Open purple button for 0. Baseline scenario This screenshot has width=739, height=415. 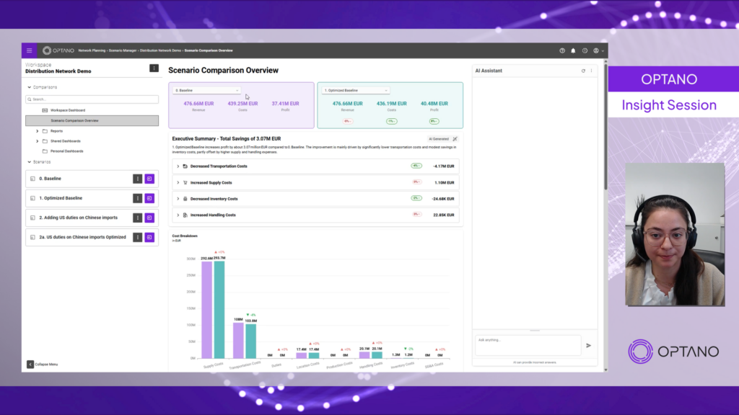pos(149,179)
